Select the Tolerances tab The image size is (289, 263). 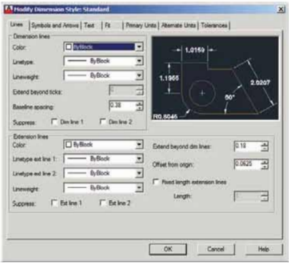[214, 26]
